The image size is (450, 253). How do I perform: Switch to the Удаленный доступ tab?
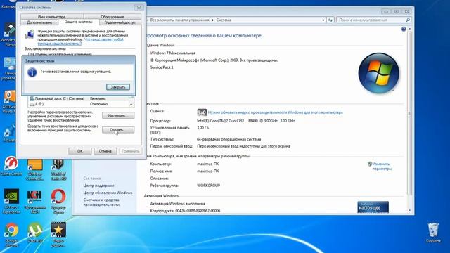click(x=120, y=22)
